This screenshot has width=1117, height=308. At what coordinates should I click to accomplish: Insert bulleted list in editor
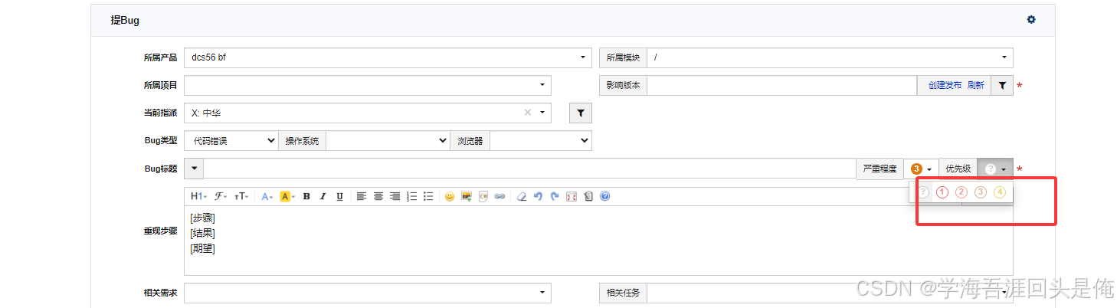[x=429, y=197]
